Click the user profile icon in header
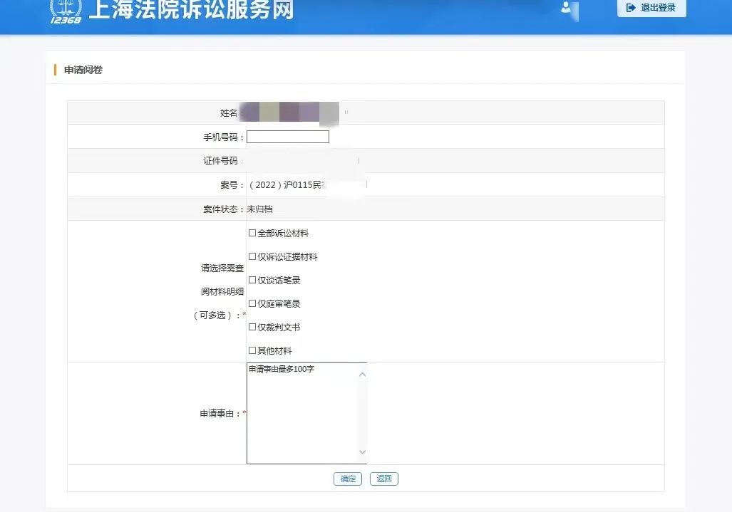The width and height of the screenshot is (732, 512). pyautogui.click(x=565, y=9)
